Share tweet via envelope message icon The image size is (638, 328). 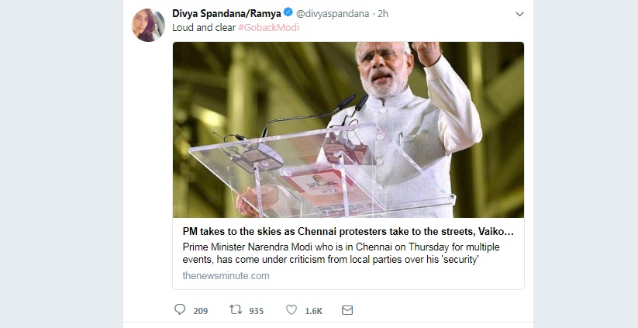[347, 310]
